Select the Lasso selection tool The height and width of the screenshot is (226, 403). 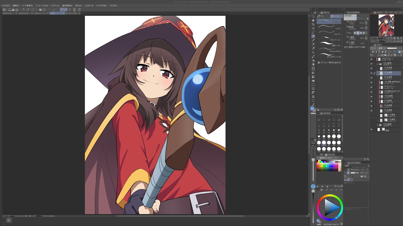coord(313,32)
